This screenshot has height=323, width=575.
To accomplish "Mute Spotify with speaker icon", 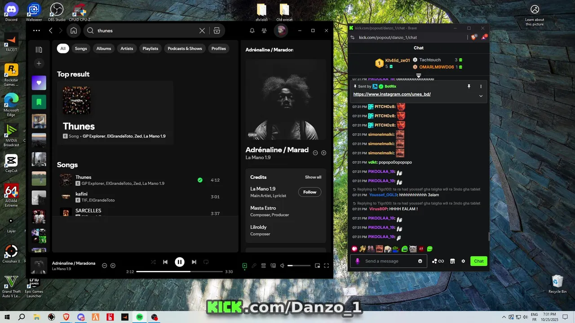I will (282, 266).
